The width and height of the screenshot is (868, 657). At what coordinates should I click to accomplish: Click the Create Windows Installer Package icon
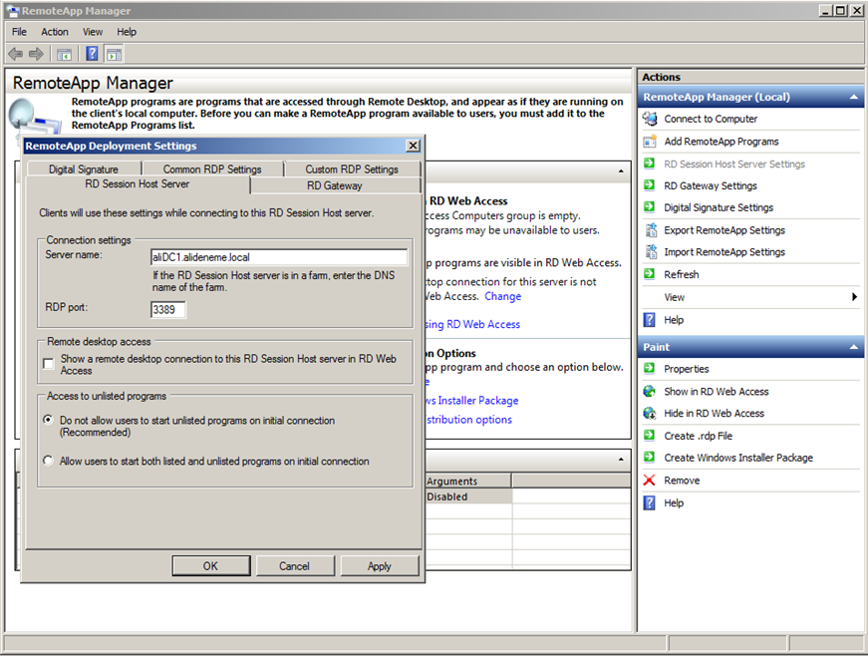pos(650,457)
